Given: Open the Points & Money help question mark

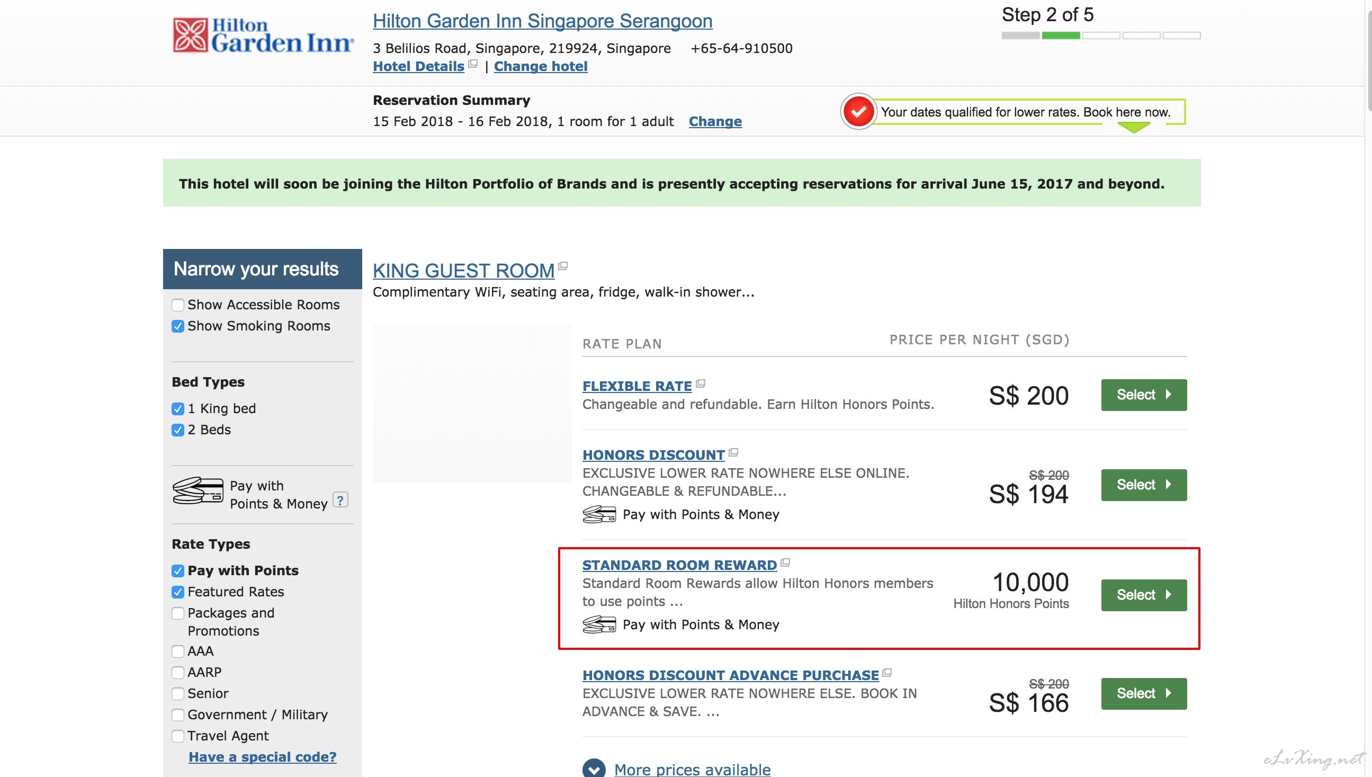Looking at the screenshot, I should [340, 500].
